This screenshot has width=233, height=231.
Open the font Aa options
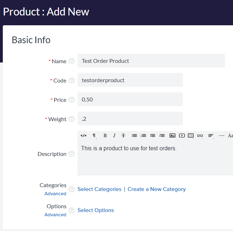coord(230,136)
